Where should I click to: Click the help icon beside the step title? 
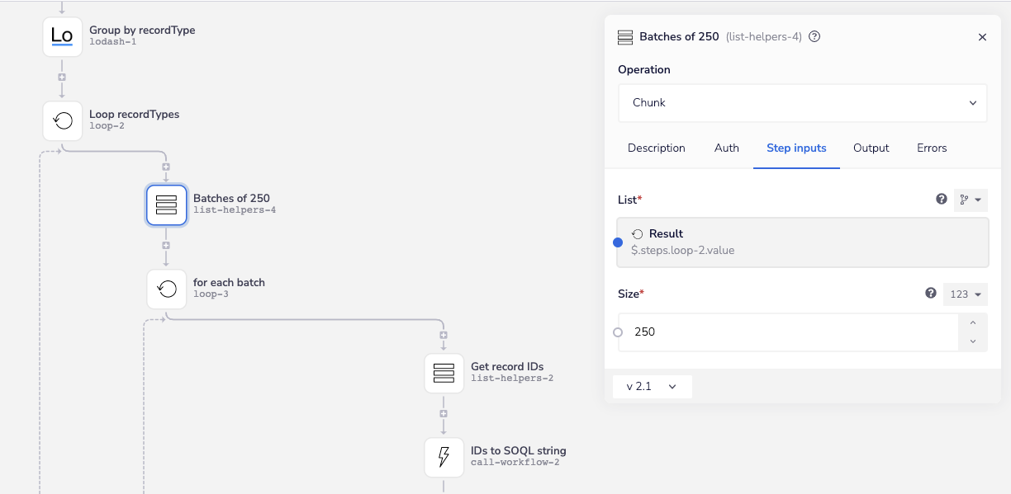(x=814, y=37)
